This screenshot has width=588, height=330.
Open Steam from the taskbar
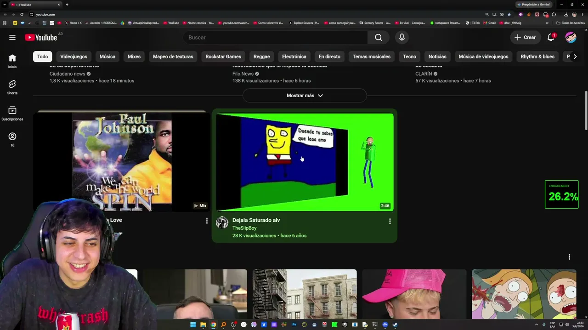(x=395, y=325)
